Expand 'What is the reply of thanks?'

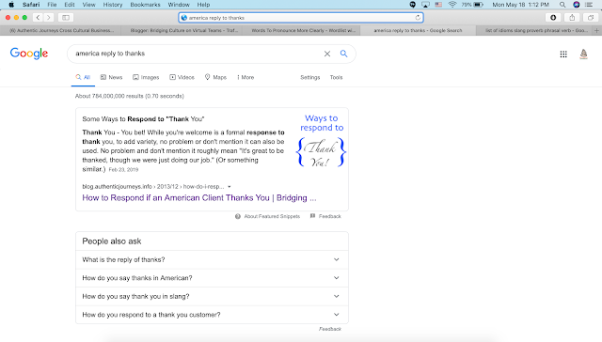click(212, 259)
